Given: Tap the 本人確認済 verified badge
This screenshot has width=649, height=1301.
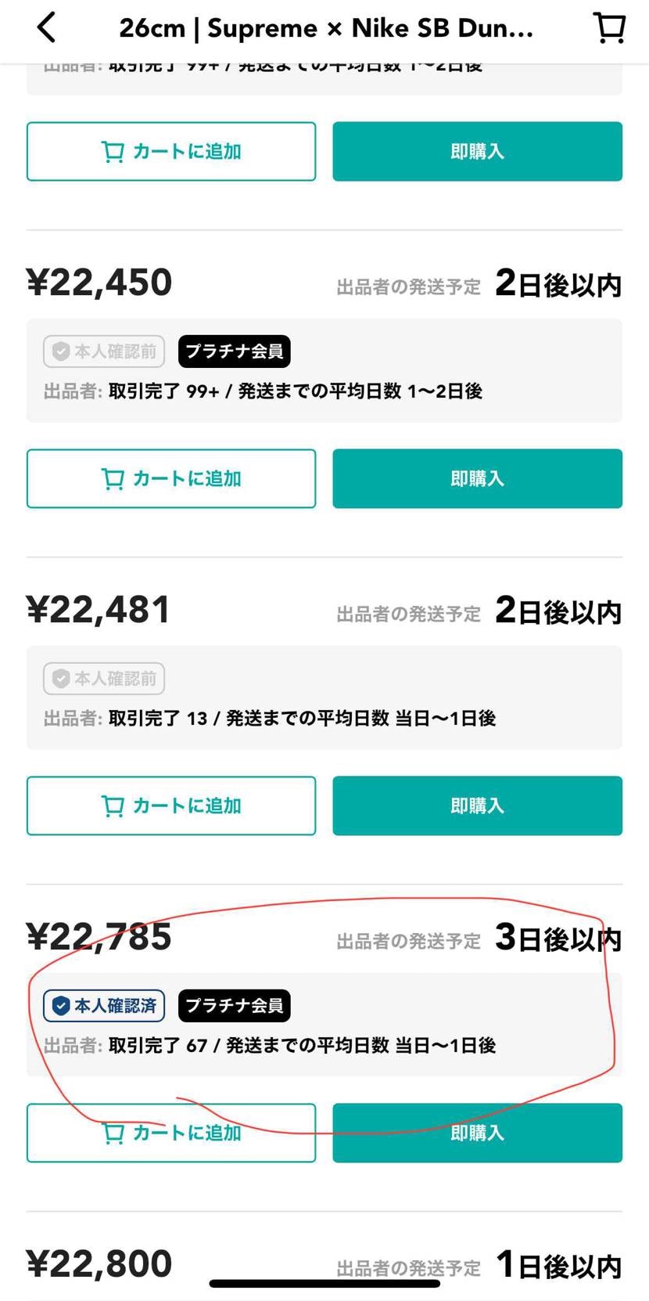Looking at the screenshot, I should coord(104,1006).
